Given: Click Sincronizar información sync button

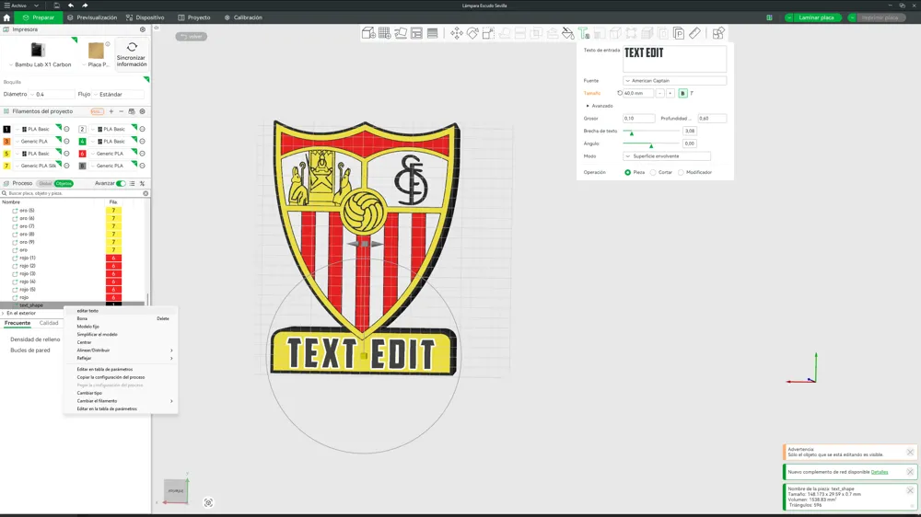Looking at the screenshot, I should [132, 54].
